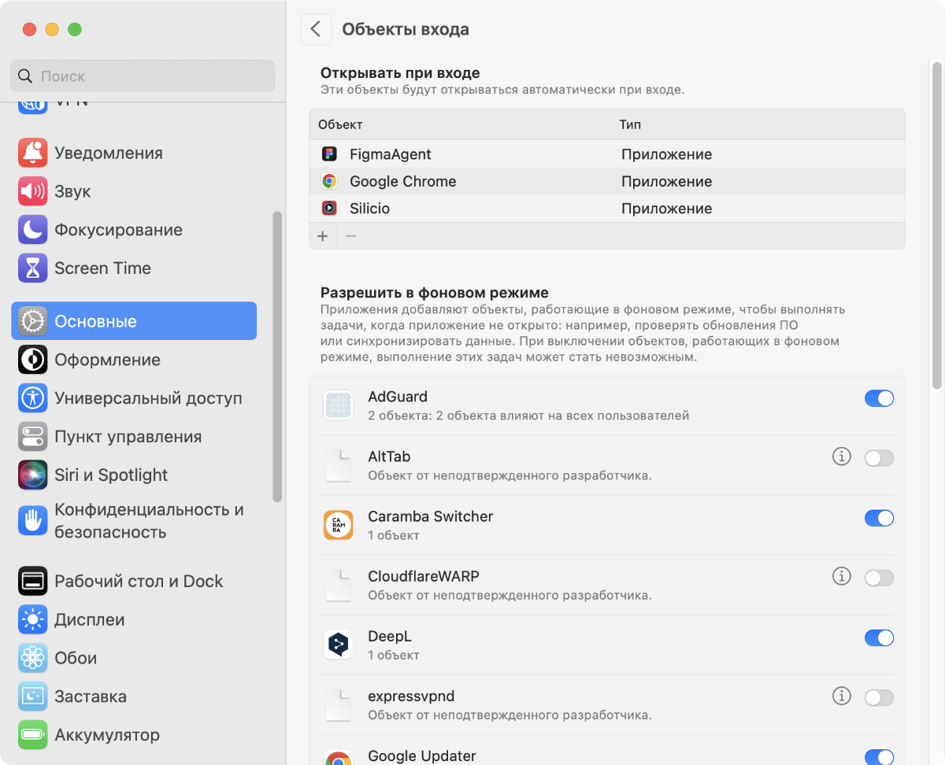Click the Поиск search field
This screenshot has width=945, height=765.
click(143, 76)
